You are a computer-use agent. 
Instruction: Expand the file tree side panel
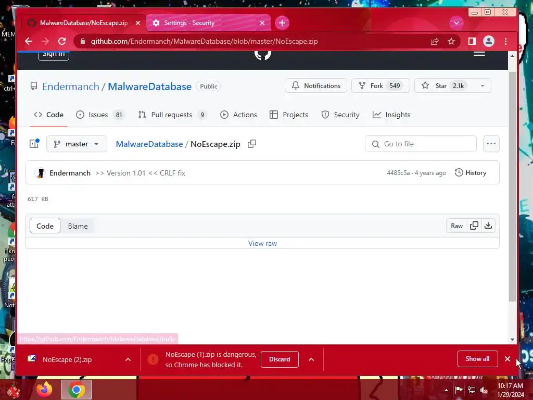34,144
